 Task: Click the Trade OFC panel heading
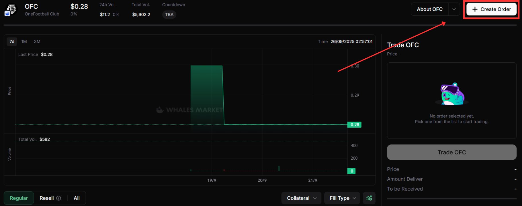(x=403, y=45)
